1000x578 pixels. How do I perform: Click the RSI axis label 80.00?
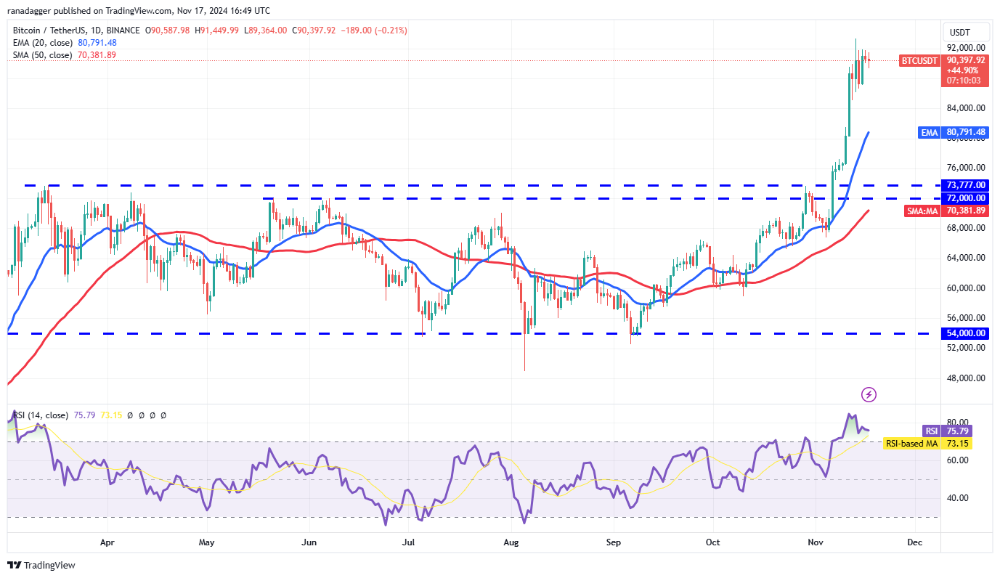click(958, 422)
